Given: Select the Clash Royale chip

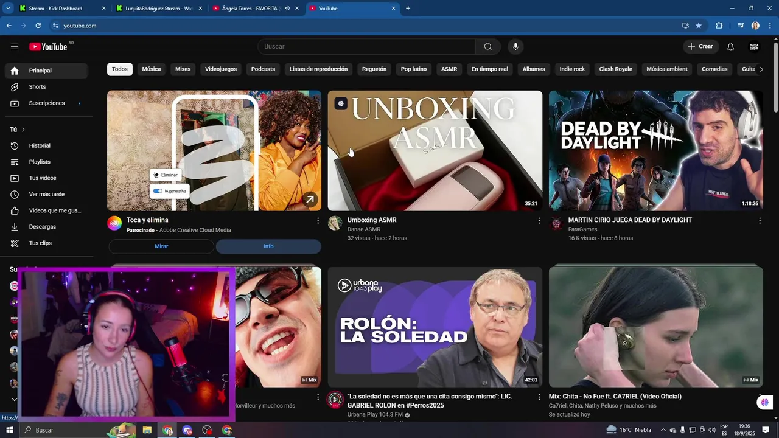Looking at the screenshot, I should point(615,69).
